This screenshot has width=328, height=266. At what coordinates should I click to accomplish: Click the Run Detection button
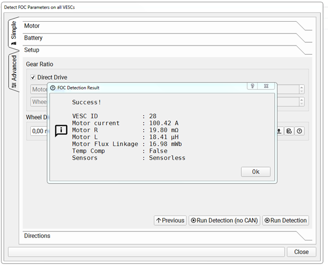[x=286, y=220]
